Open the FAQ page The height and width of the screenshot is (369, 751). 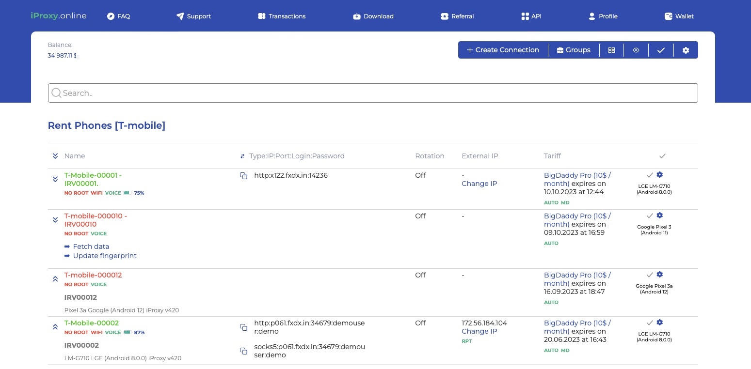pos(118,16)
